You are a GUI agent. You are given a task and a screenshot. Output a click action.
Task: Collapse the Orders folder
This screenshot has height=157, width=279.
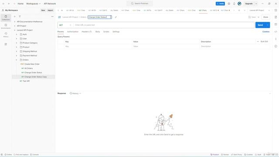pyautogui.click(x=17, y=60)
